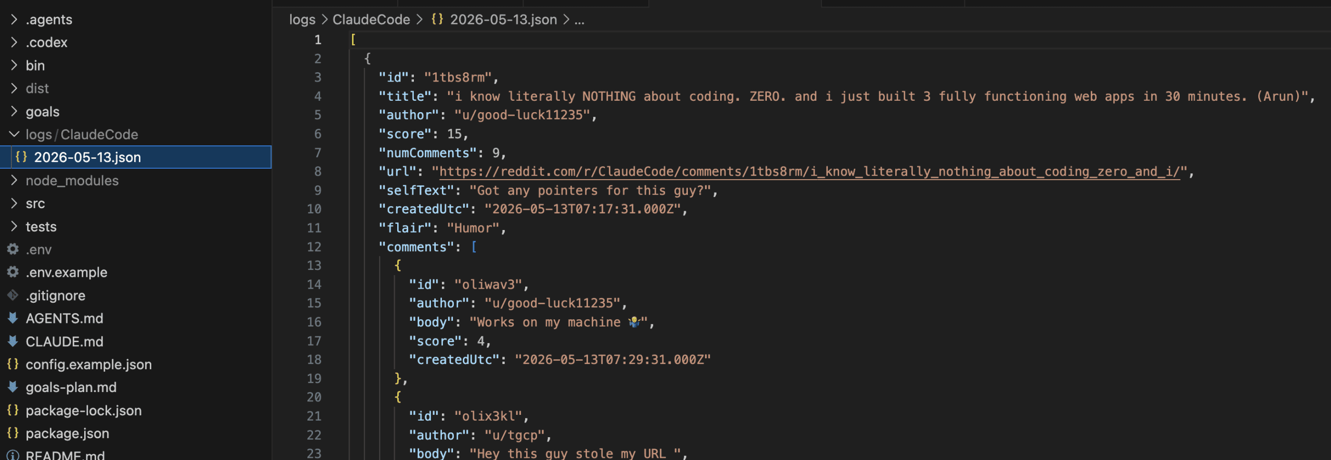Open the .env file

(39, 250)
